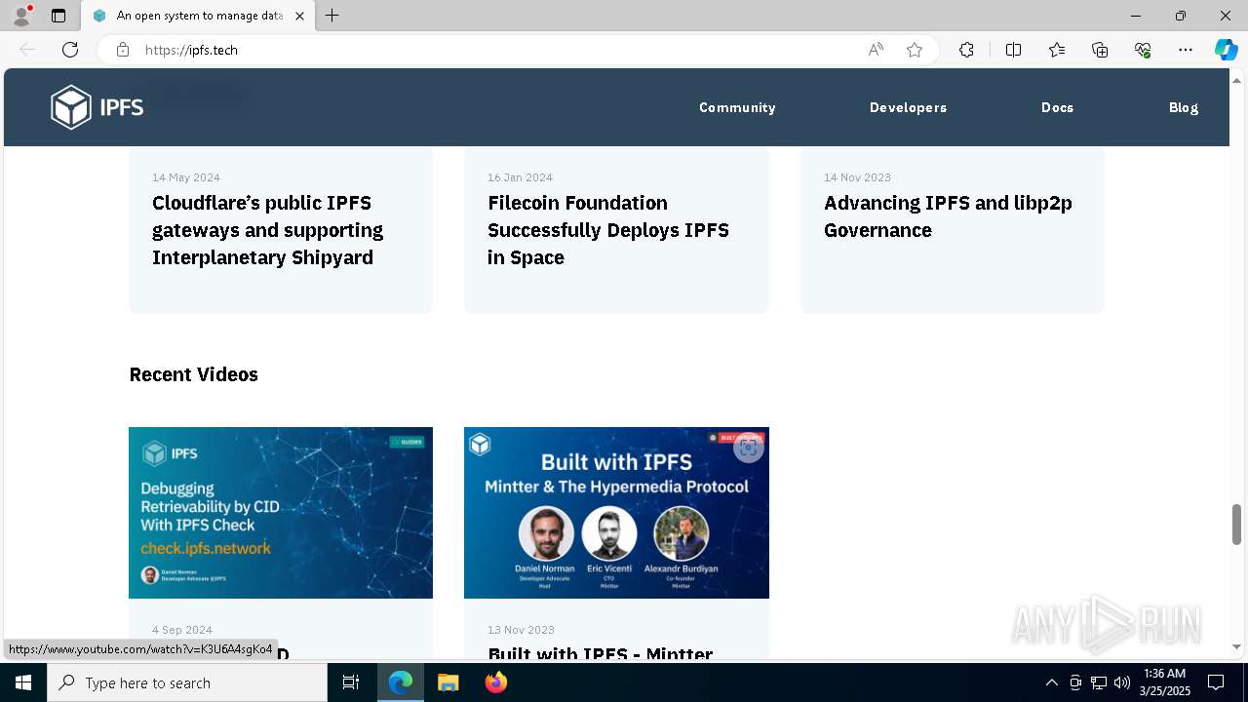Viewport: 1248px width, 702px height.
Task: Activate Read aloud icon in address bar
Action: (x=876, y=50)
